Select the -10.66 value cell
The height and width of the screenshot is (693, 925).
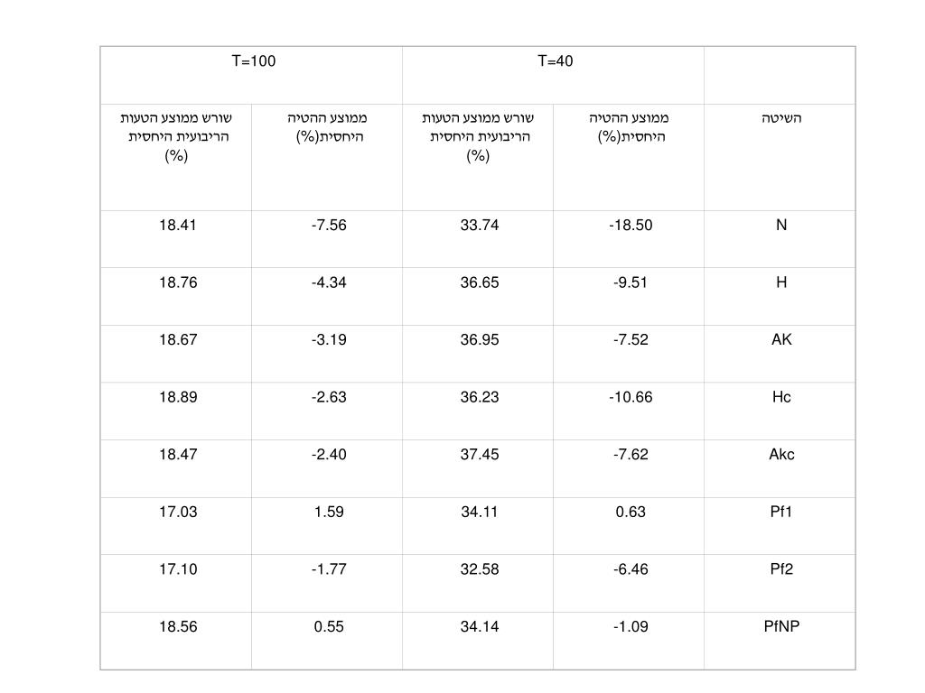coord(631,397)
